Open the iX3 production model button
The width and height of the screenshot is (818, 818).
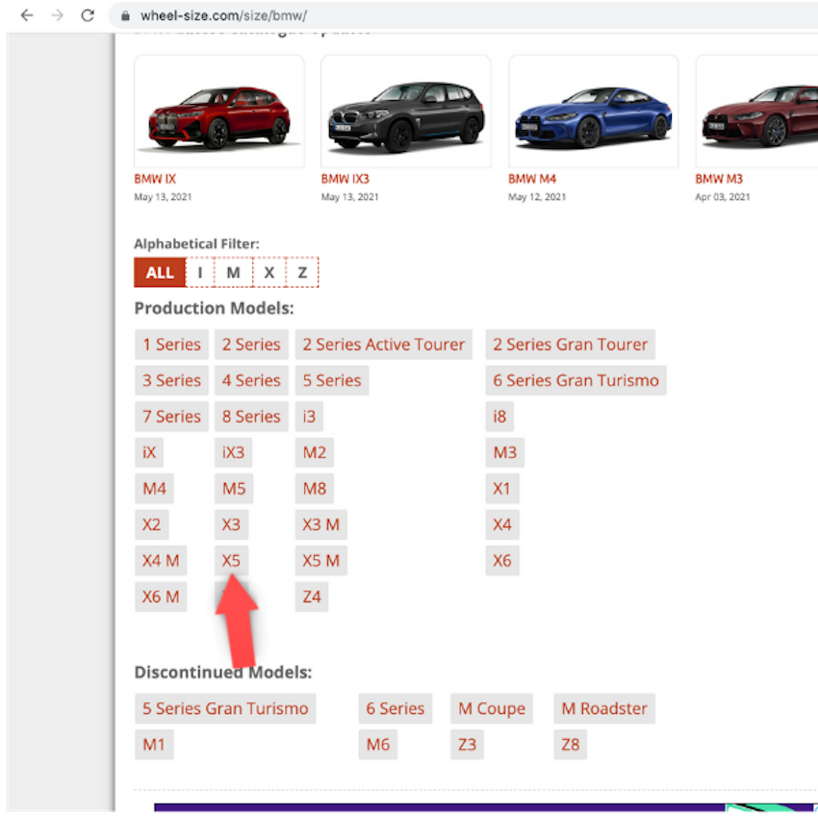click(x=233, y=452)
